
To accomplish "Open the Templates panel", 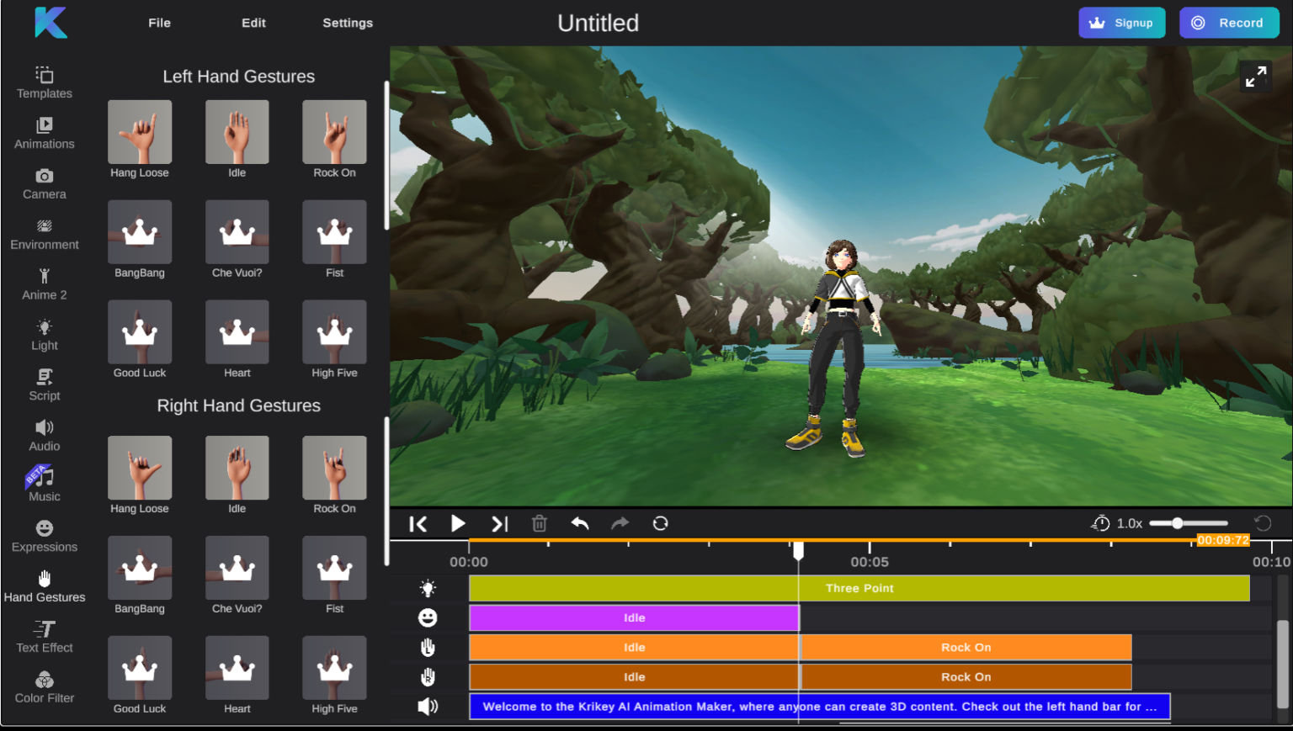I will tap(44, 82).
